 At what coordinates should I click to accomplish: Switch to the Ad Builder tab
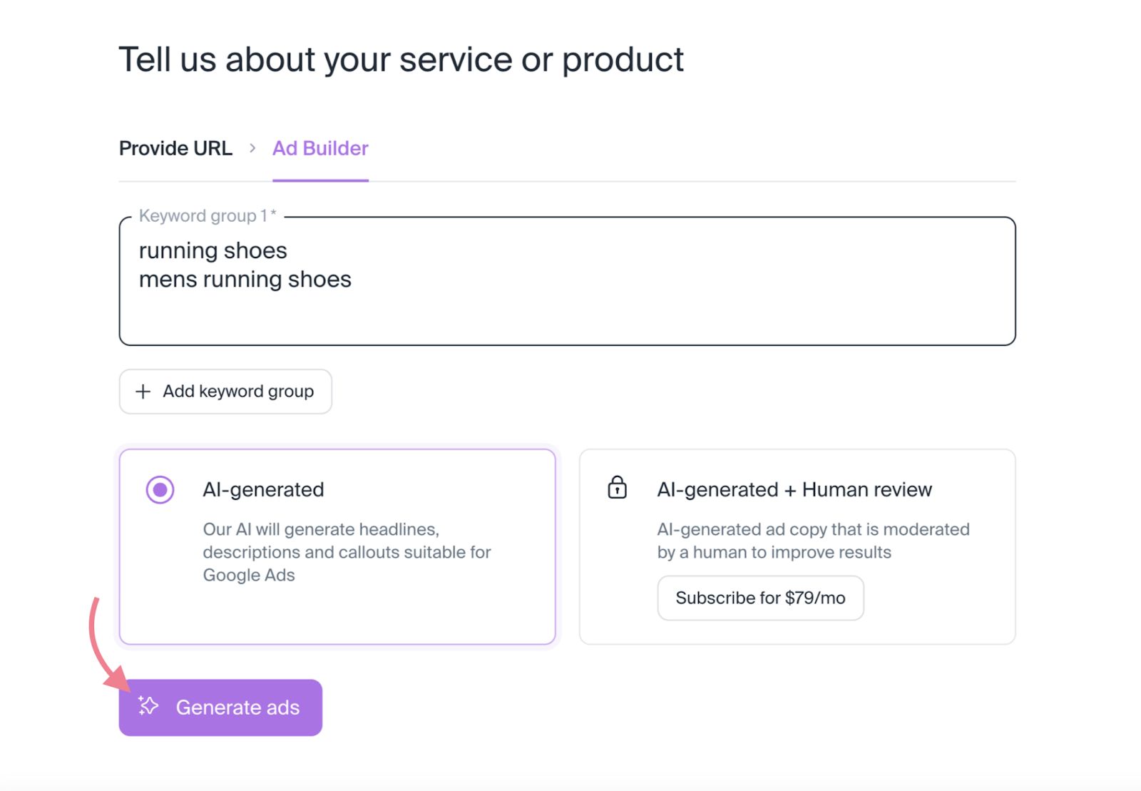pyautogui.click(x=319, y=148)
